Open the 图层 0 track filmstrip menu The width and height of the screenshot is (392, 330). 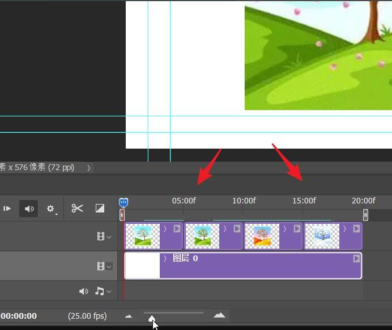click(104, 266)
